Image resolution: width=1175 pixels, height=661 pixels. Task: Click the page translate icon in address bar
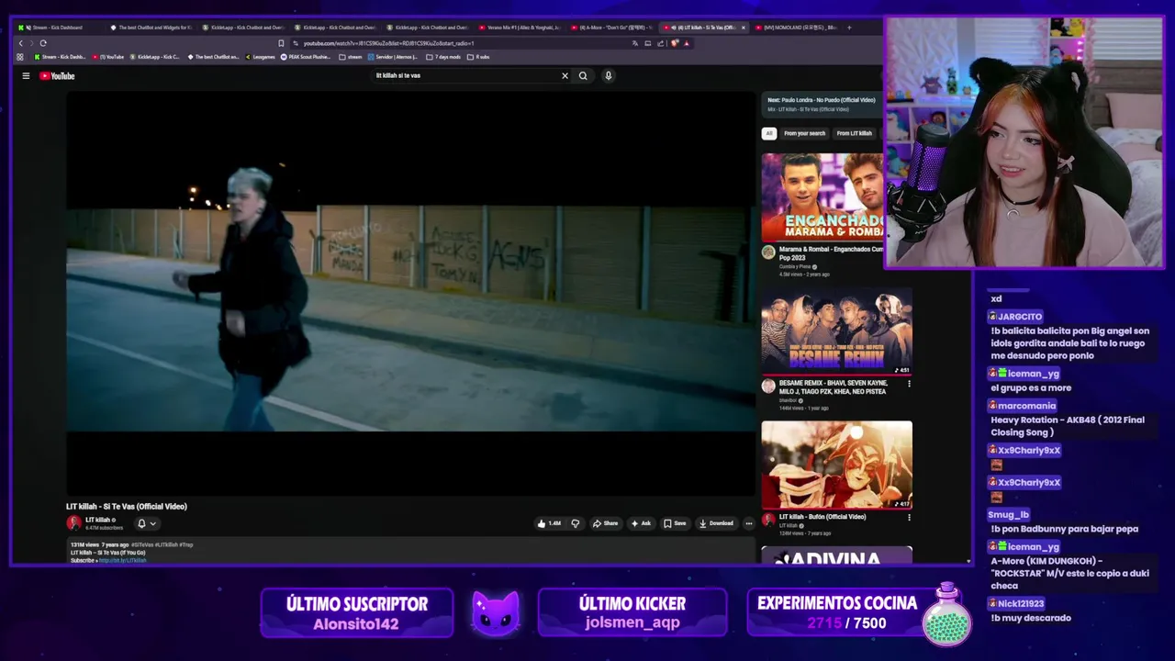(634, 43)
